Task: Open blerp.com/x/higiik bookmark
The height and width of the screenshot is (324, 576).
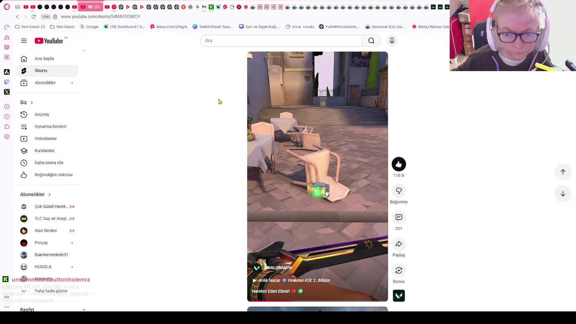Action: pos(168,27)
